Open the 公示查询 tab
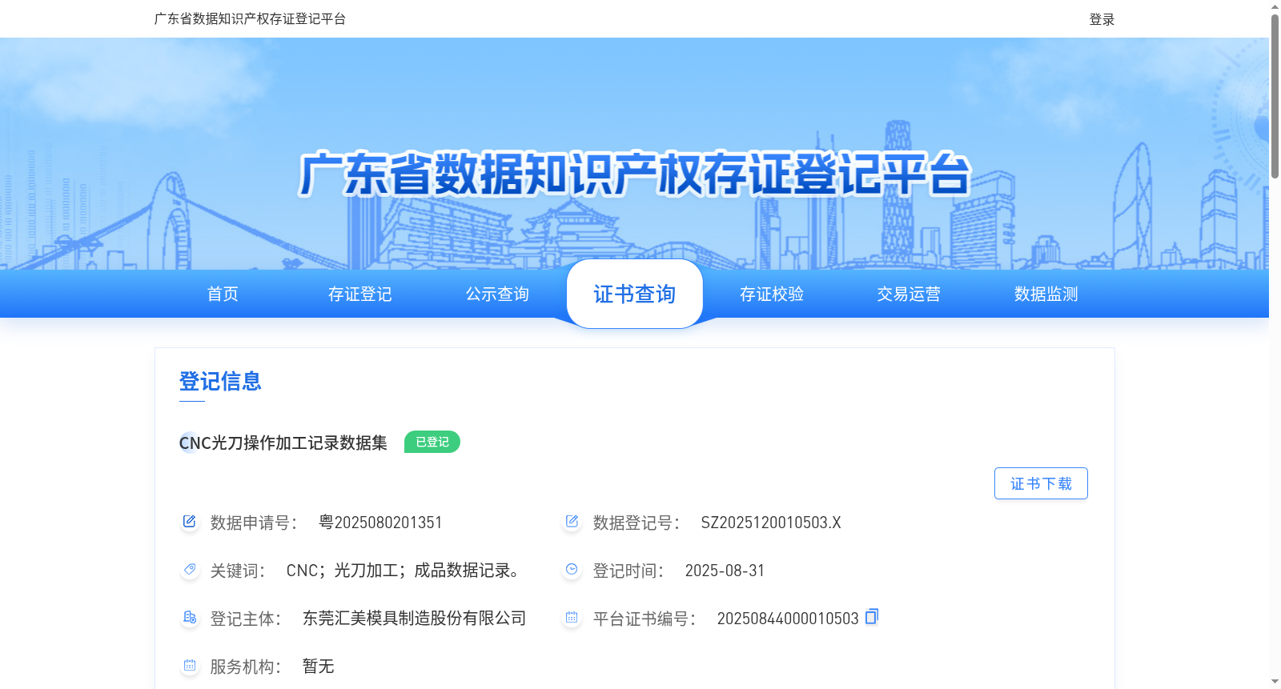 click(x=497, y=294)
